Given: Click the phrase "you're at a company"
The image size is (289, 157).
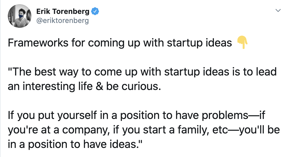Looking at the screenshot, I should click(x=58, y=130).
